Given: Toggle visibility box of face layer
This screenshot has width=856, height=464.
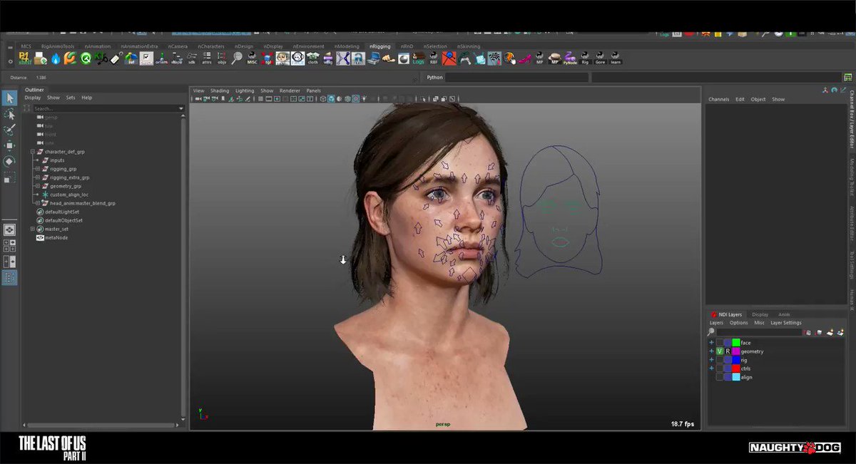Looking at the screenshot, I should tap(720, 343).
